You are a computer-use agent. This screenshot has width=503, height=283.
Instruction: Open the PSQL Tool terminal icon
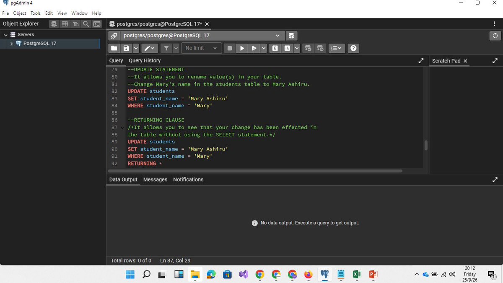click(97, 24)
